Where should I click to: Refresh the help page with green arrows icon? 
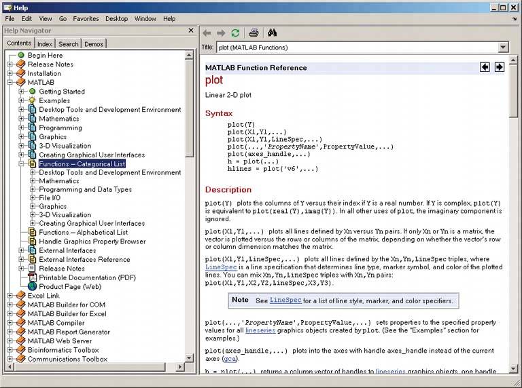pyautogui.click(x=235, y=33)
